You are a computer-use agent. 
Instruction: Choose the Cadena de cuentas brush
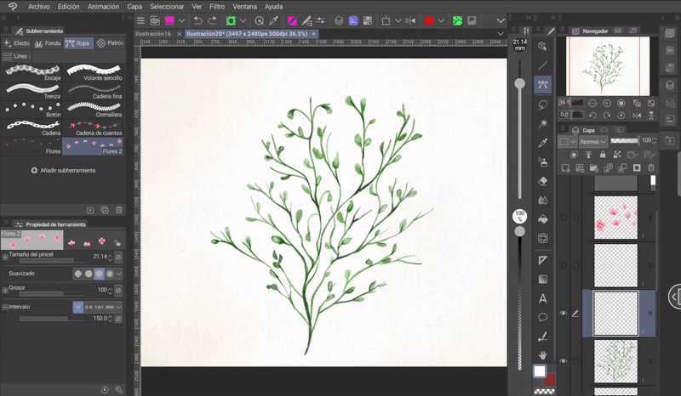[x=94, y=127]
